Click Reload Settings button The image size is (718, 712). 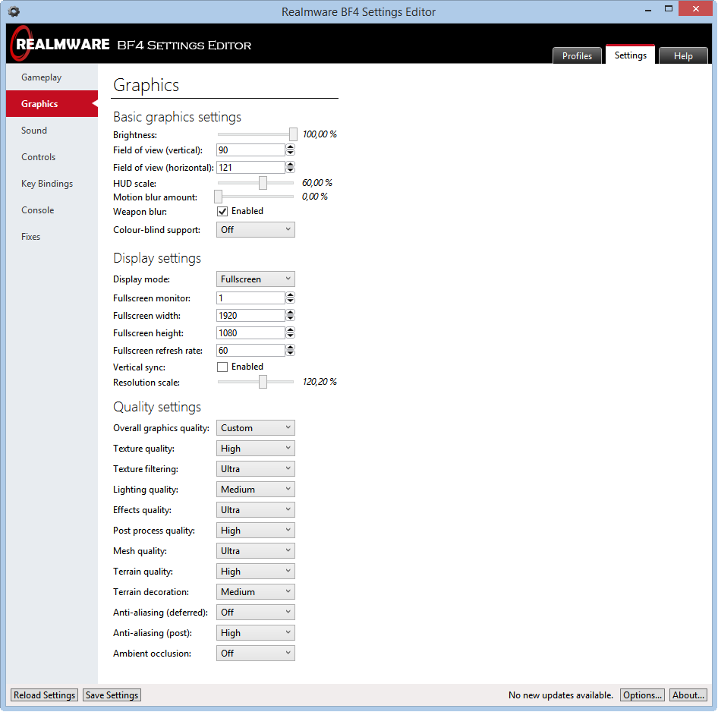(x=45, y=695)
